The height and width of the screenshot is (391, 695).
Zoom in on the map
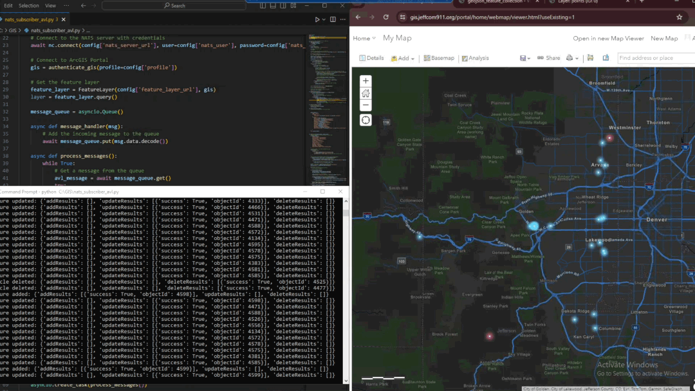366,81
